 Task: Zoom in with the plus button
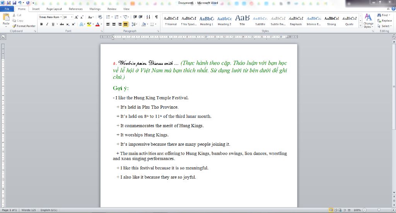pyautogui.click(x=393, y=210)
